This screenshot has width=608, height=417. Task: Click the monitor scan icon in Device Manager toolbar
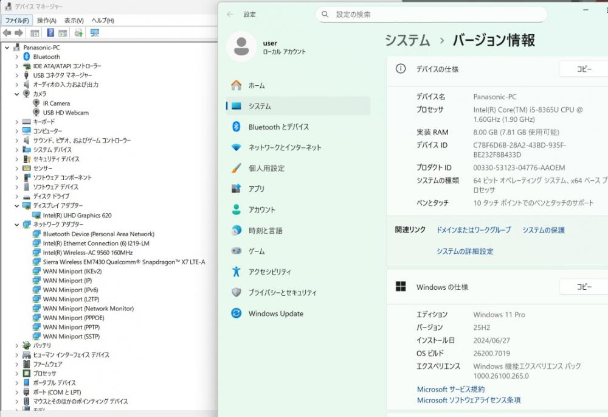pos(95,33)
